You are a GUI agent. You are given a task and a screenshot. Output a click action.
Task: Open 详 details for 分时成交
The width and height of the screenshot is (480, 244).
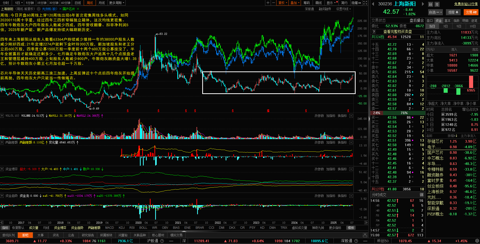421,195
